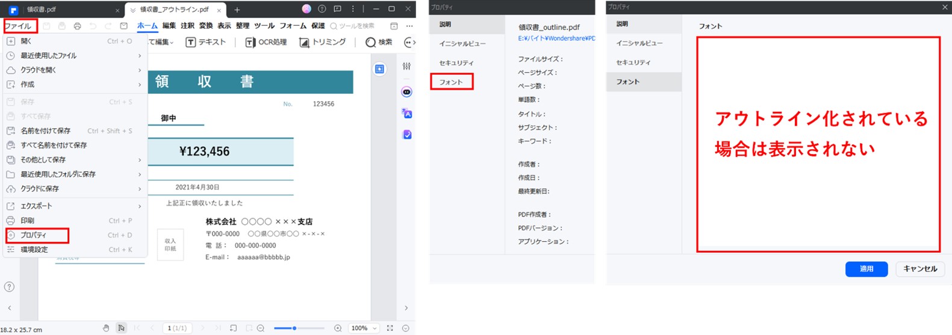Select イニシャルビュー in the middle properties panel

[462, 43]
